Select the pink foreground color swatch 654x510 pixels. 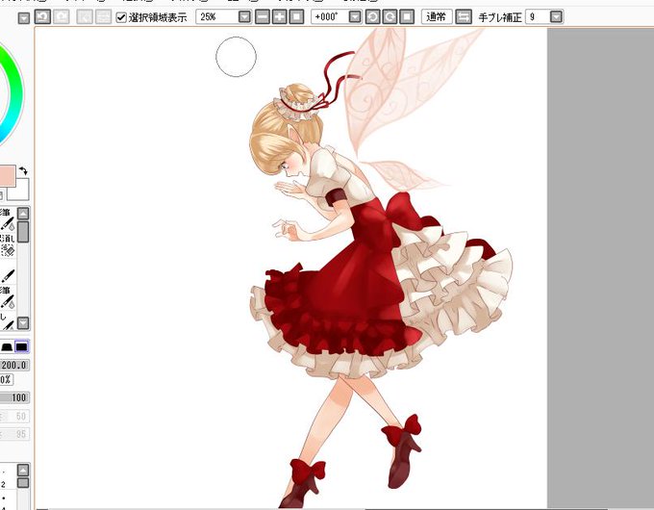(8, 176)
